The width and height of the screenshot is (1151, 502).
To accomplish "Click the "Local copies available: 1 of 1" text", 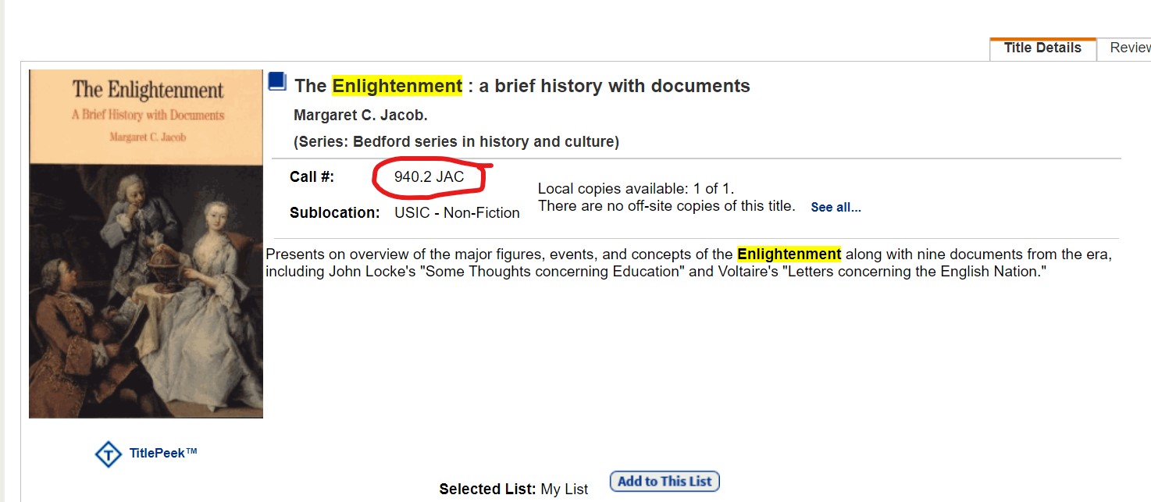I will pos(636,189).
